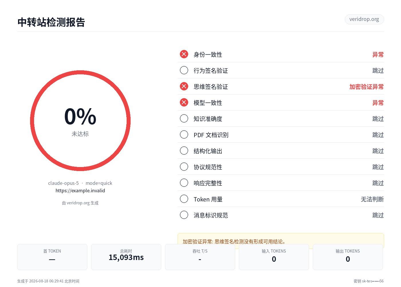Click the circle icon beside 结构化输出
The image size is (401, 287).
[x=184, y=151]
